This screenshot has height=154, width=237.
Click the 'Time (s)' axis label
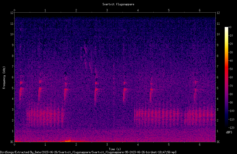[115, 149]
